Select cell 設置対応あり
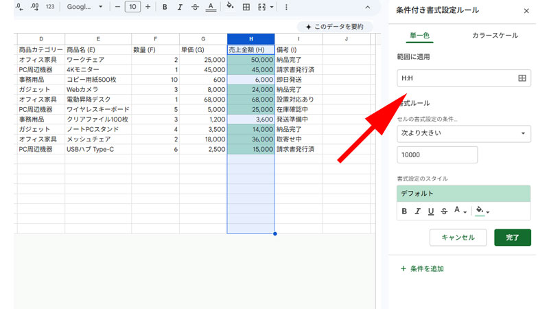Viewport: 549px width, 309px height. tap(299, 100)
